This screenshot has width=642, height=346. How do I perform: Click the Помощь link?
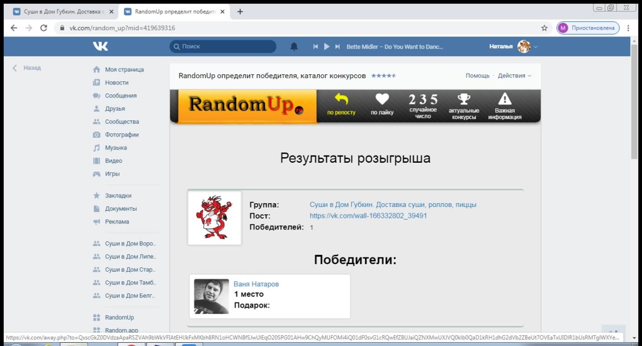(x=477, y=75)
